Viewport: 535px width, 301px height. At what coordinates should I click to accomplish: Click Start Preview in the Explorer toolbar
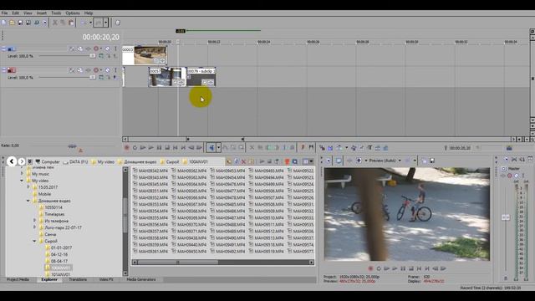(262, 161)
